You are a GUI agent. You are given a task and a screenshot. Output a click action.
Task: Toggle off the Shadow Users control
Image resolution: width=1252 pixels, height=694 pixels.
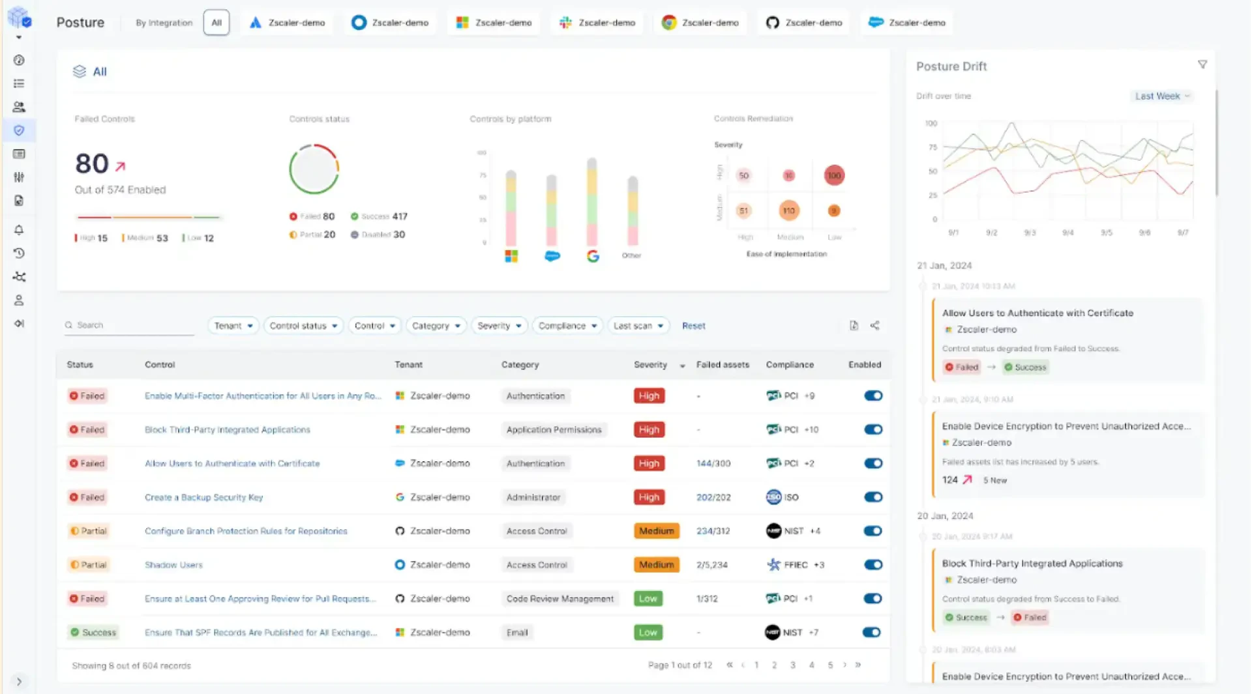click(872, 565)
